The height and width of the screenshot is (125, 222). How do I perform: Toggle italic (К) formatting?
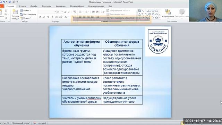point(44,17)
